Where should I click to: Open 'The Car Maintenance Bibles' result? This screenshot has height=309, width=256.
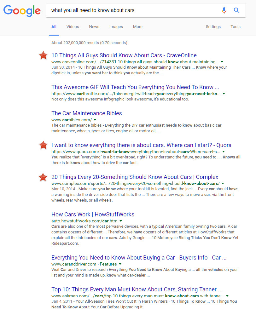pos(87,113)
